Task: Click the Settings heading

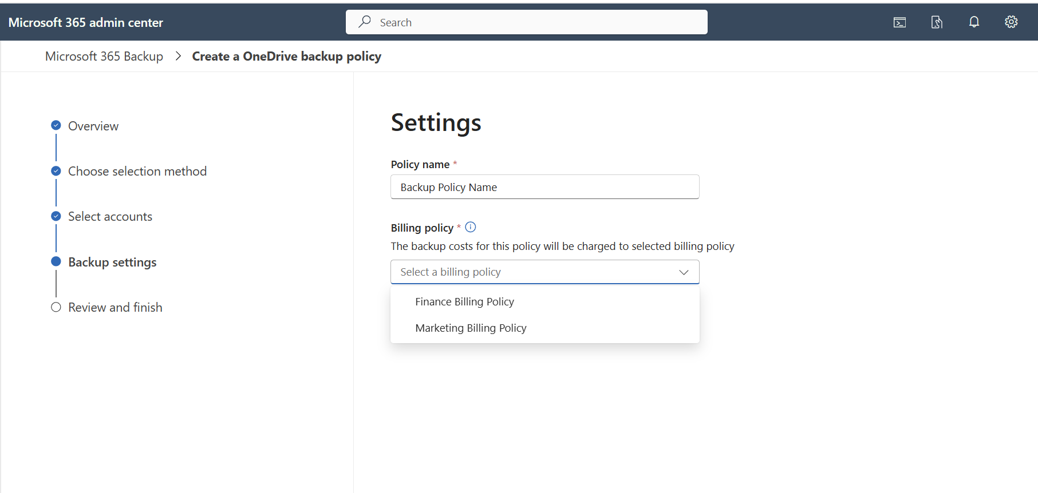Action: tap(436, 122)
